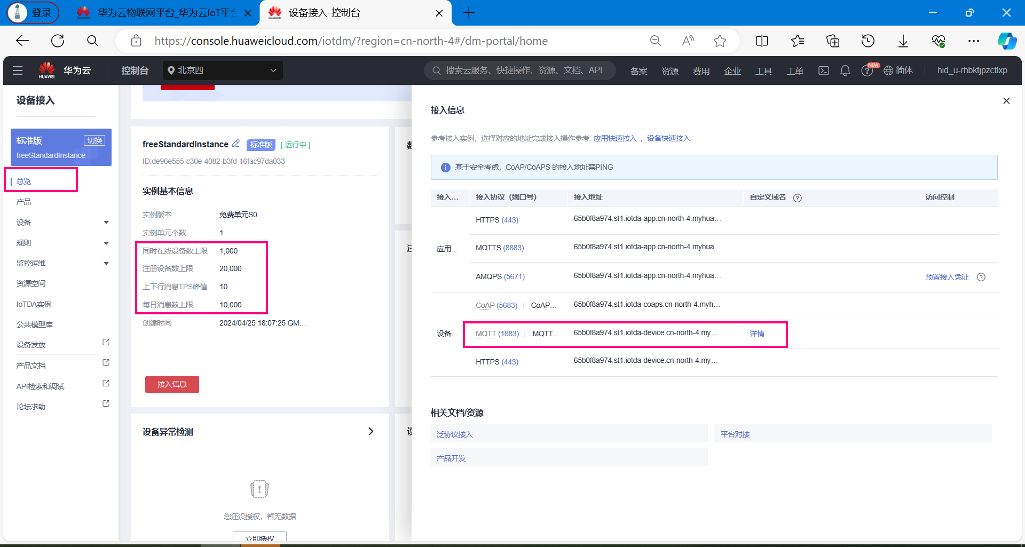The width and height of the screenshot is (1025, 547).
Task: Open the CloudShell terminal icon
Action: 824,70
